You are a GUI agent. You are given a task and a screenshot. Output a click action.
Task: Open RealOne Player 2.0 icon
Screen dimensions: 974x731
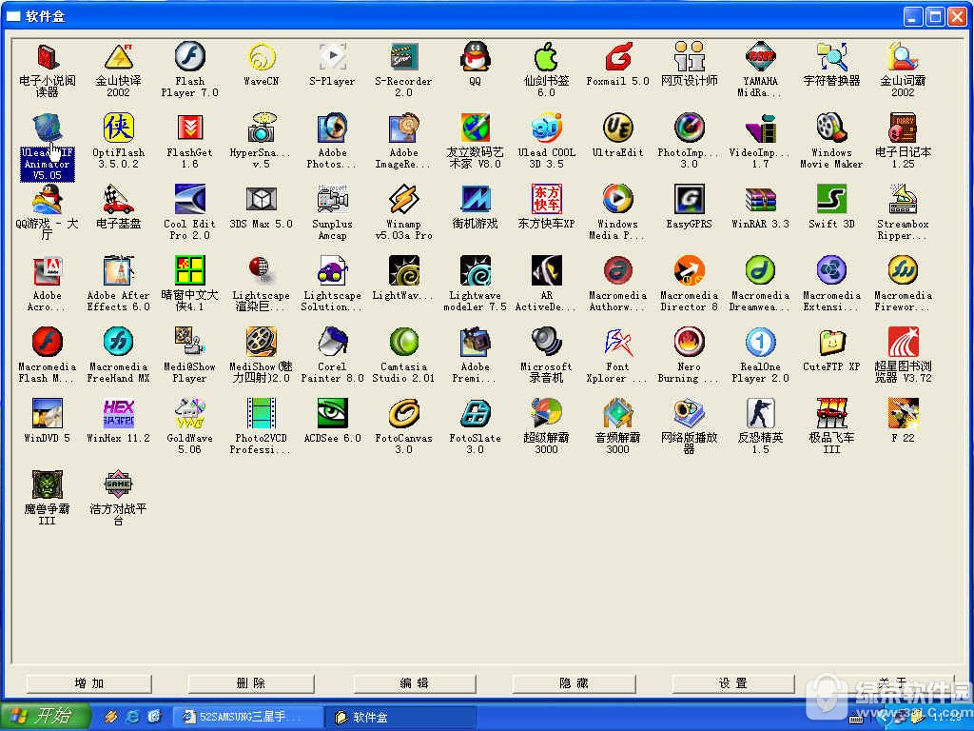(x=760, y=343)
